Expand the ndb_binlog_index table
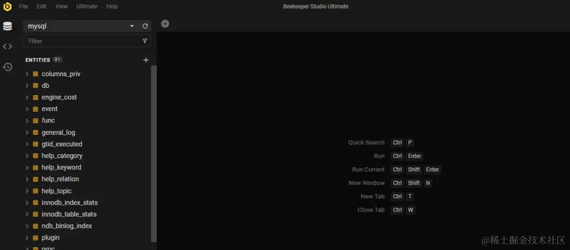 click(x=27, y=226)
